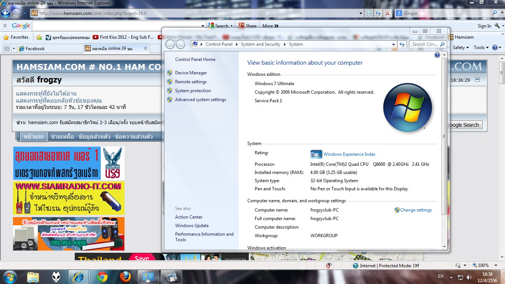Open the search provider dropdown arrow
505x284 pixels.
click(x=502, y=13)
